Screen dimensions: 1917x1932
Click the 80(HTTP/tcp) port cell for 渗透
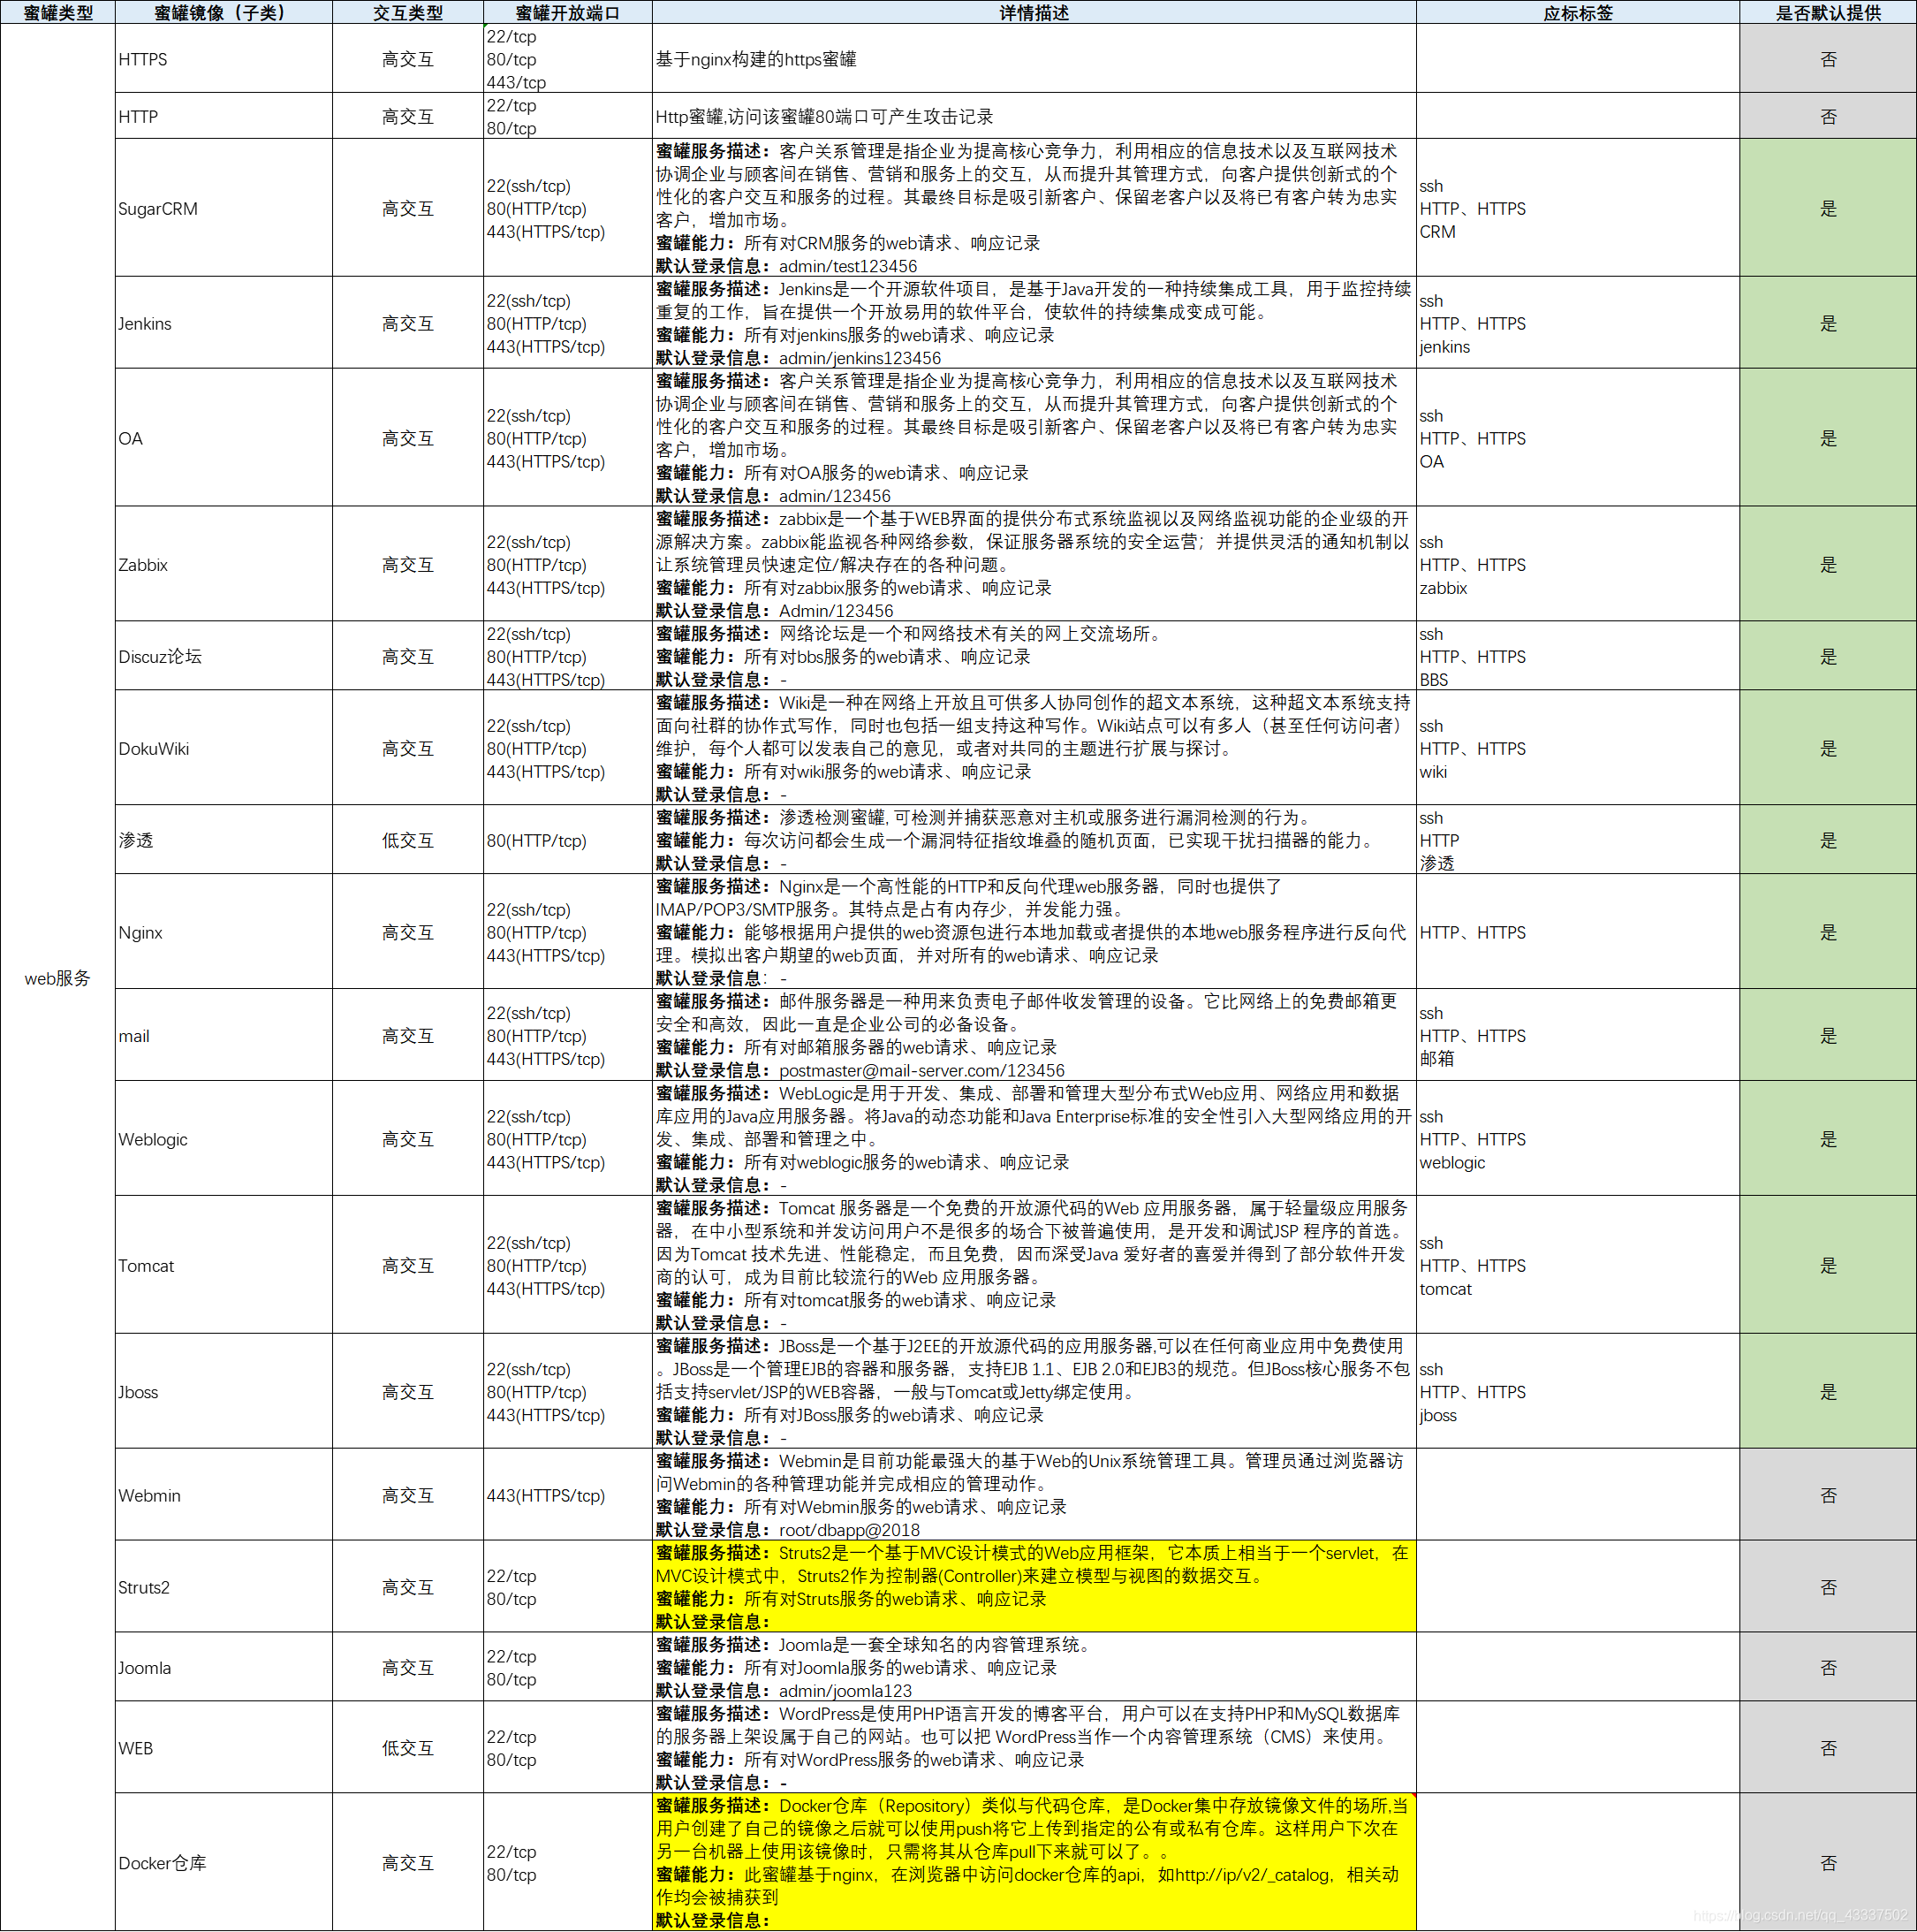(x=568, y=840)
